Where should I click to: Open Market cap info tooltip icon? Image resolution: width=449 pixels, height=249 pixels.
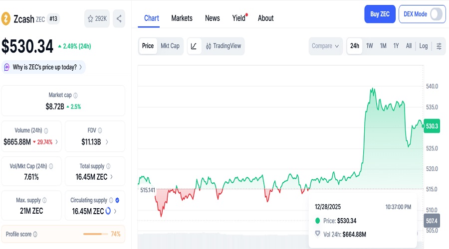tap(75, 95)
